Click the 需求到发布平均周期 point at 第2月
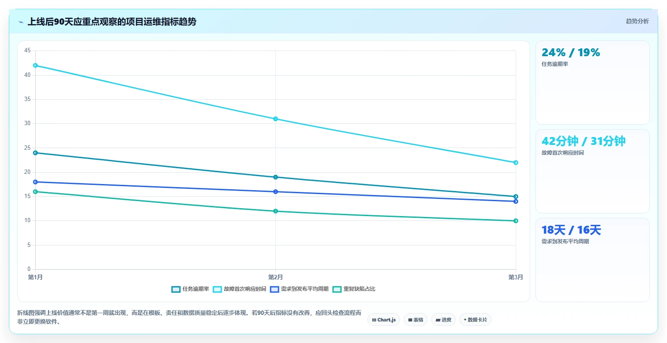Viewport: 667px width, 343px height. coord(275,191)
